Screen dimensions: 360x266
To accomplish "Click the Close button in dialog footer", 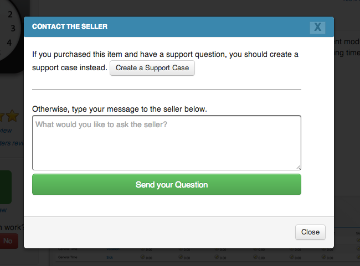I will click(x=310, y=232).
